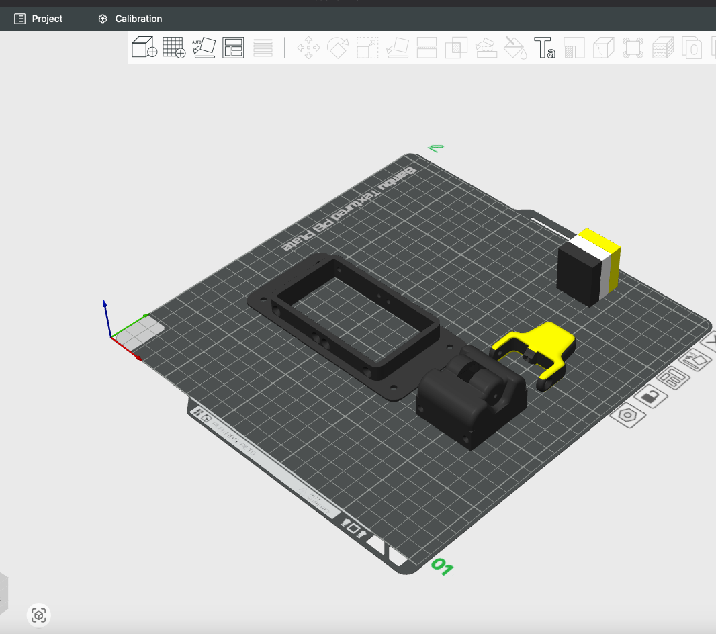The height and width of the screenshot is (634, 716).
Task: Arrange objects on this plate using its arrange button
Action: [673, 378]
